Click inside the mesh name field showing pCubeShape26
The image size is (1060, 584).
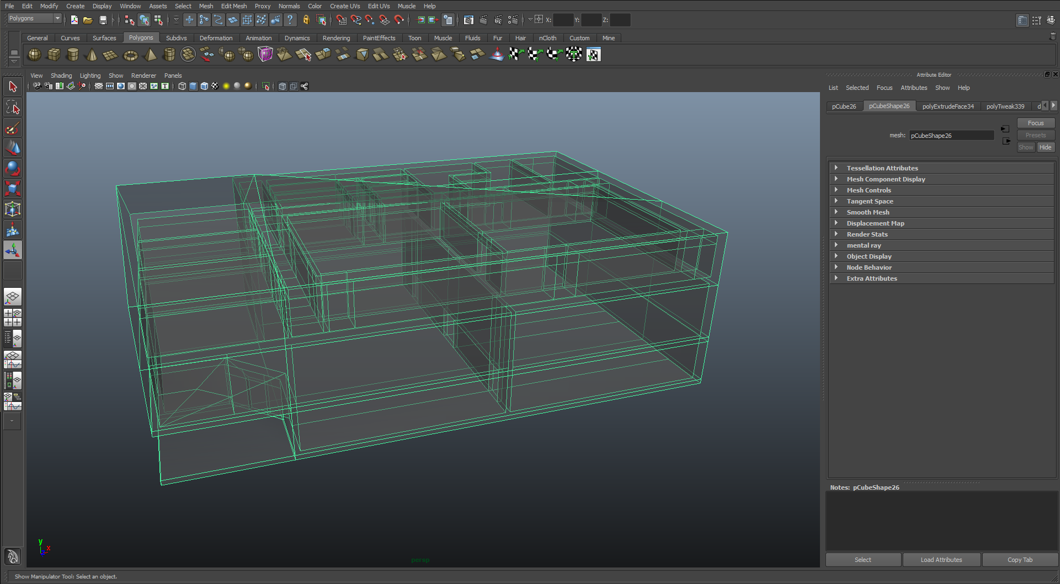[951, 135]
